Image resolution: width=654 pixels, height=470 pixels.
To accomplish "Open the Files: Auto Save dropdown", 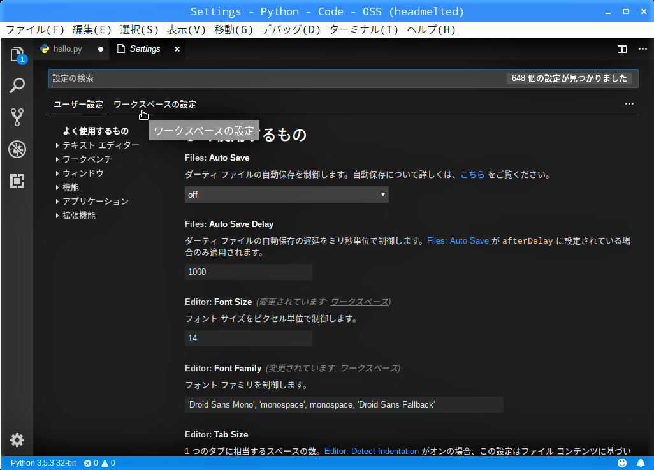I will (x=287, y=195).
